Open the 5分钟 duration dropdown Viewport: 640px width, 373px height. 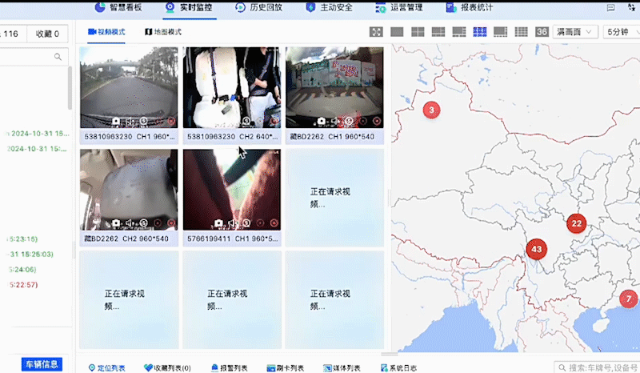[622, 32]
